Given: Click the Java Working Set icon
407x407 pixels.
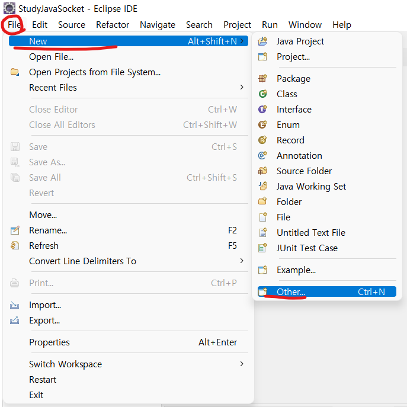Looking at the screenshot, I should point(262,186).
